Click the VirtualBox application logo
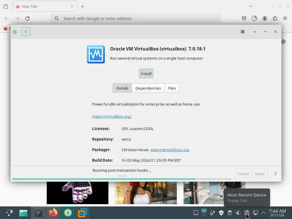Viewport: 292px width, 219px height. [96, 54]
